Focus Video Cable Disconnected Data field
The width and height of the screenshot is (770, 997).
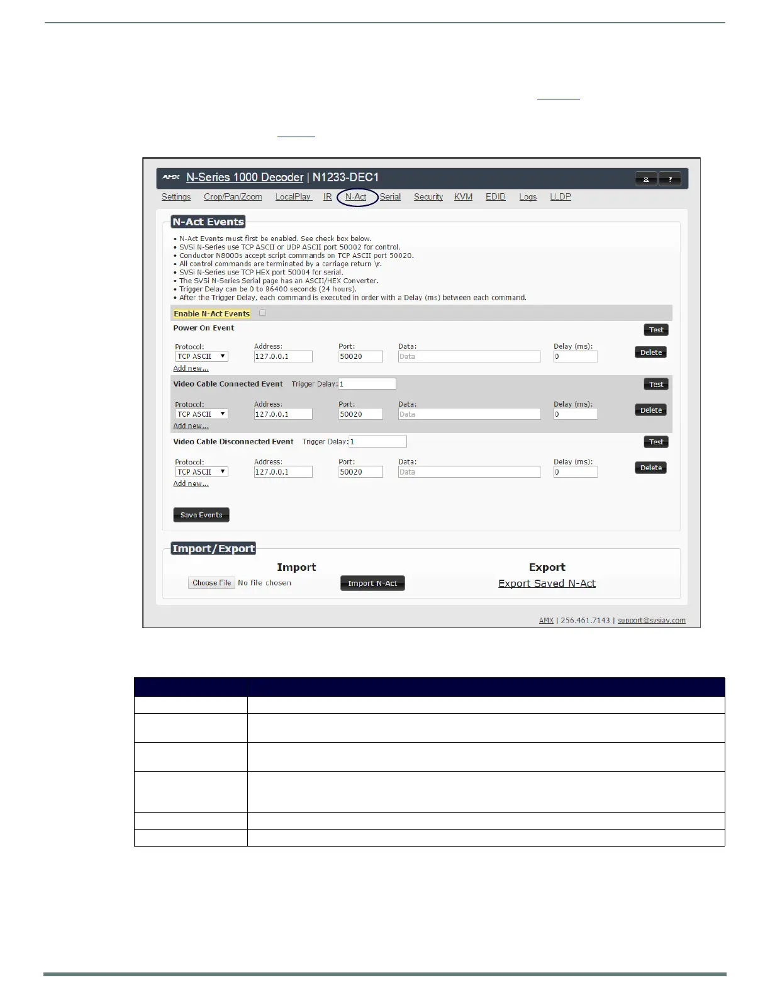(469, 472)
